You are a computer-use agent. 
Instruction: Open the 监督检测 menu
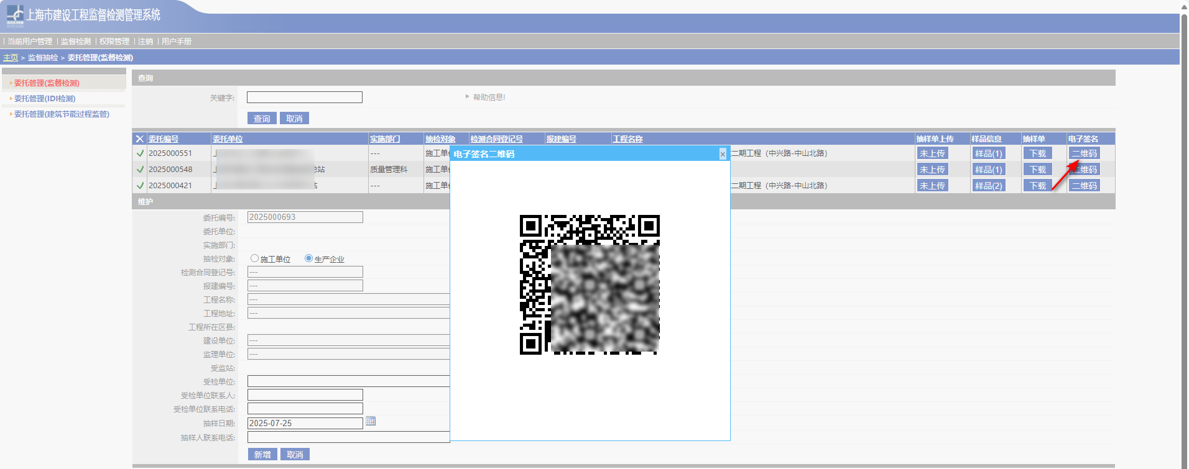click(75, 42)
